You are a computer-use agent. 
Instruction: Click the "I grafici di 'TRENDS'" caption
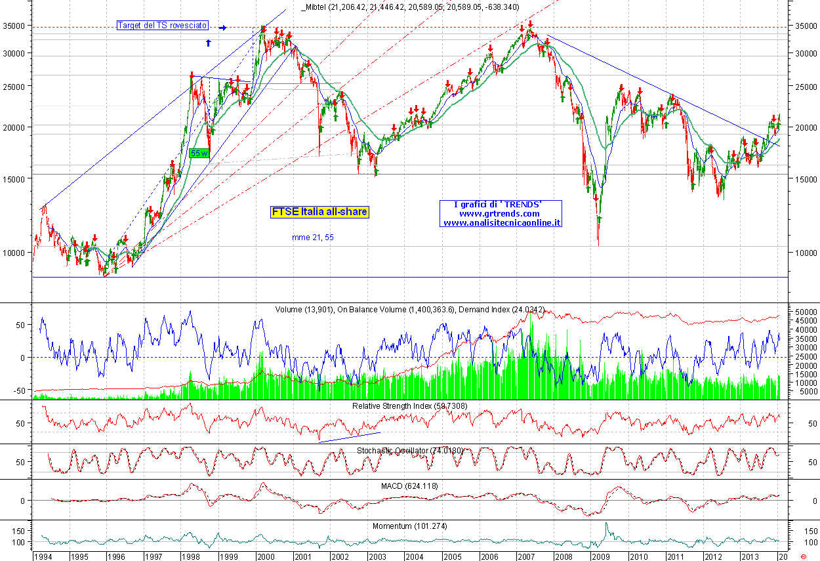tap(498, 205)
